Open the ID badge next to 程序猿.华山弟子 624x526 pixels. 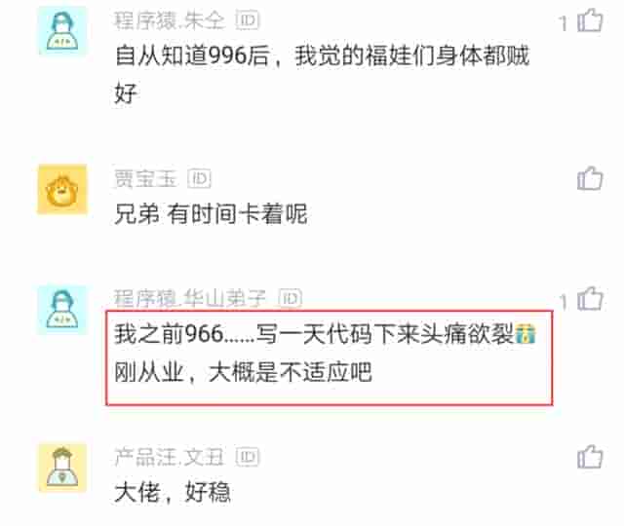coord(291,298)
